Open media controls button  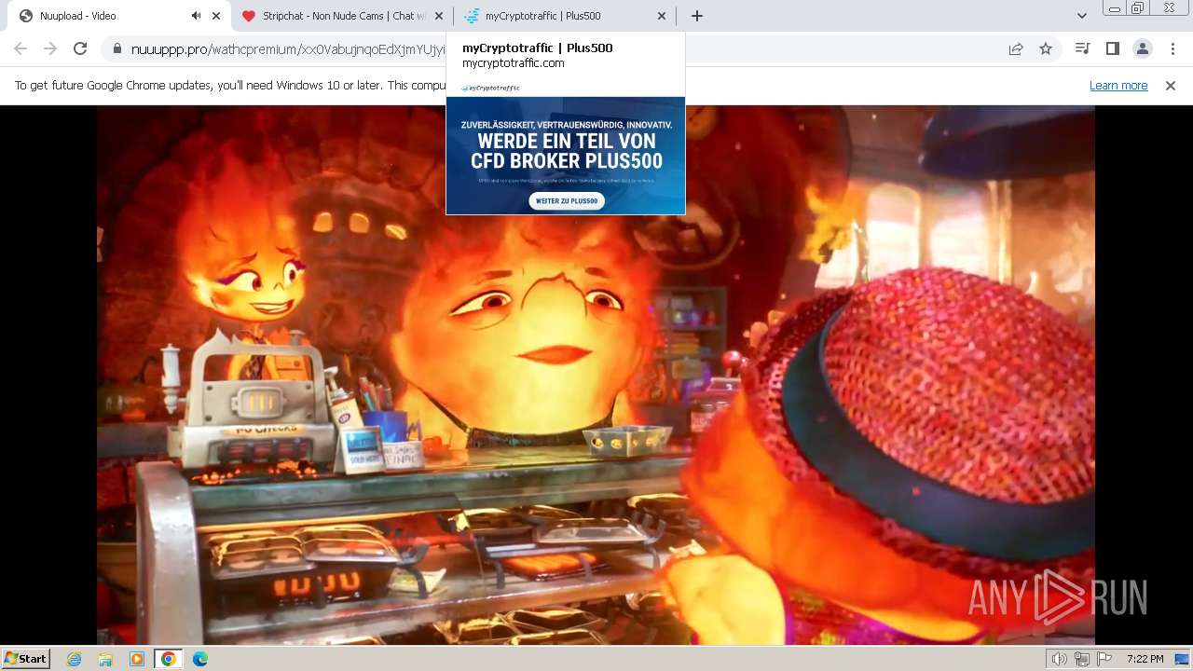point(1083,48)
